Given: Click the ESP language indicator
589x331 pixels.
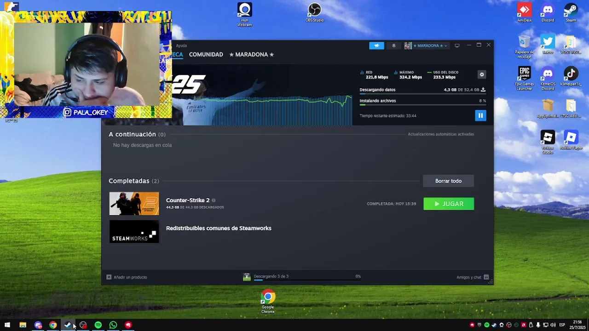Looking at the screenshot, I should (562, 325).
